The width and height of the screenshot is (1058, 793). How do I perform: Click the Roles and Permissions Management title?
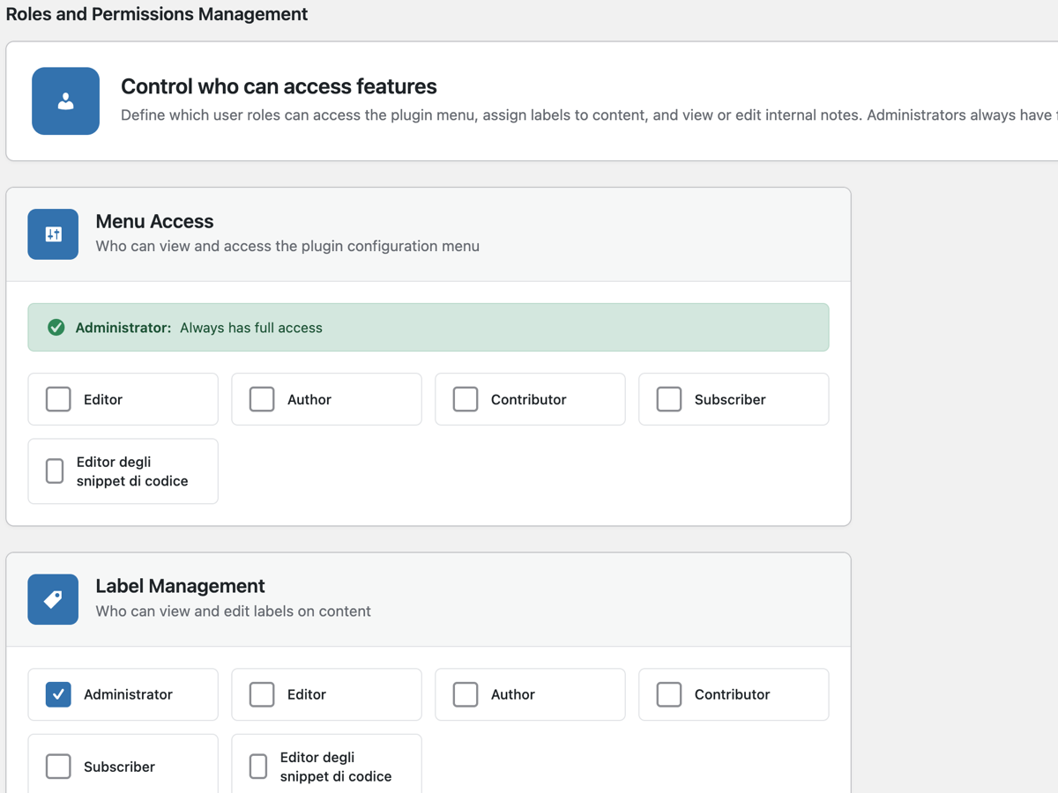coord(157,14)
